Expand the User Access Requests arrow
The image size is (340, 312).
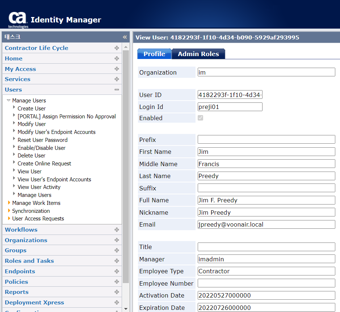[x=9, y=218]
